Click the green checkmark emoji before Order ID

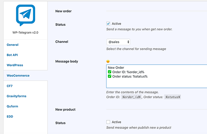click(109, 72)
